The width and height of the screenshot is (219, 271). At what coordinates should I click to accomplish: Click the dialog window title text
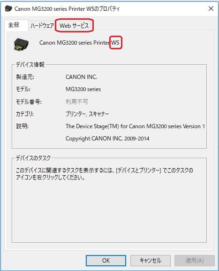pos(67,8)
